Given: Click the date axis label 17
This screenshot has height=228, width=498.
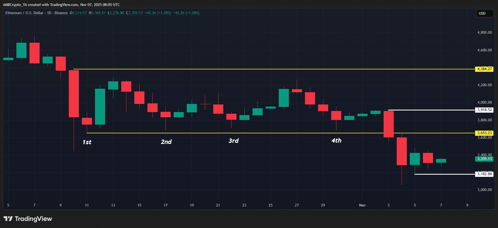Looking at the screenshot, I should (165, 205).
